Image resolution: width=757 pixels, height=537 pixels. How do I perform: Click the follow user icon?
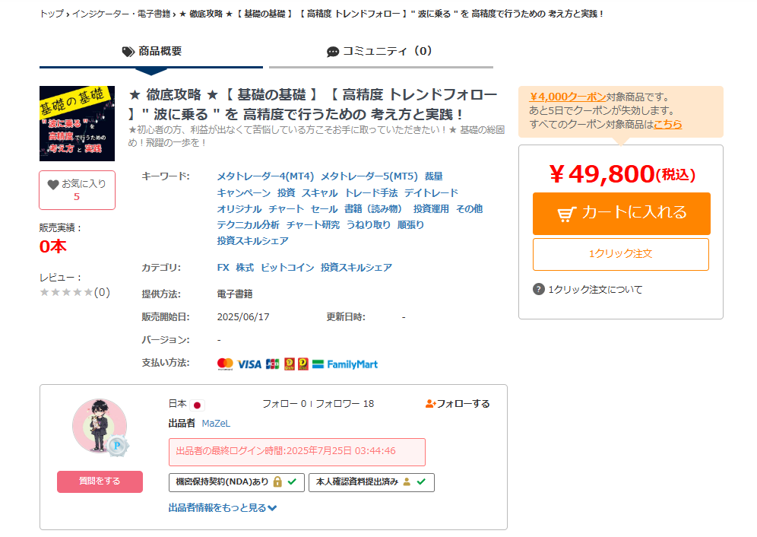point(430,404)
